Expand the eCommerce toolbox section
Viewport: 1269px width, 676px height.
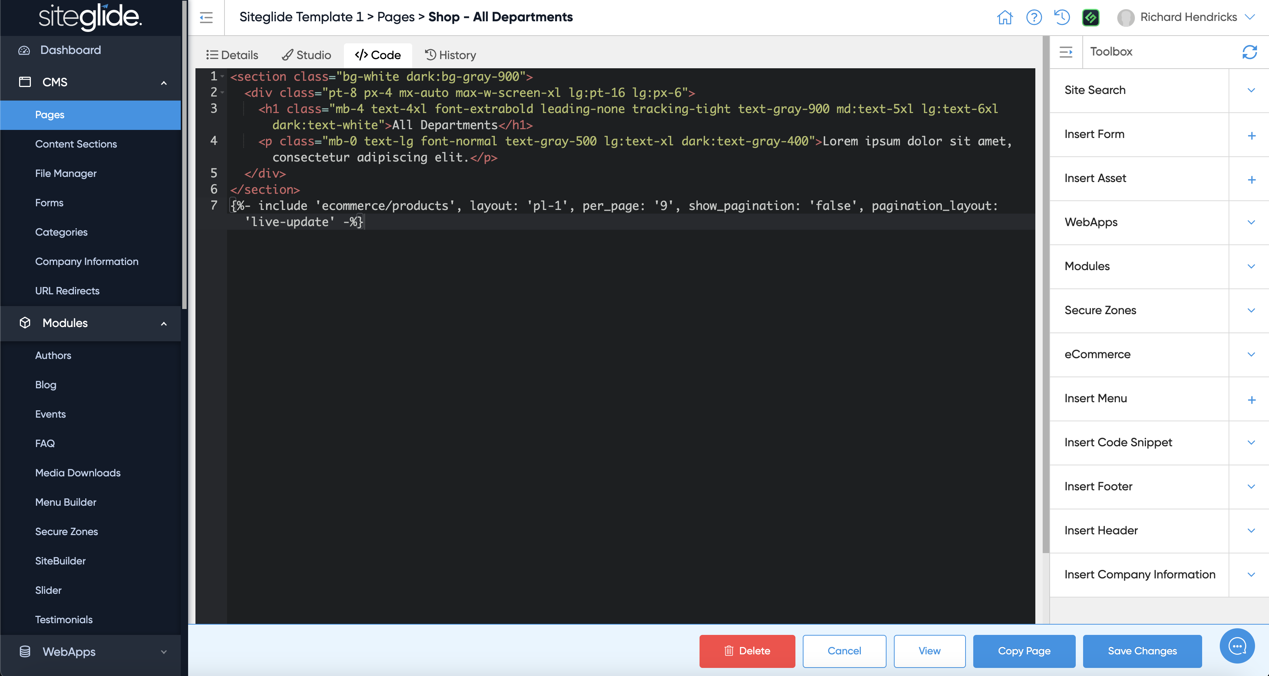point(1251,354)
